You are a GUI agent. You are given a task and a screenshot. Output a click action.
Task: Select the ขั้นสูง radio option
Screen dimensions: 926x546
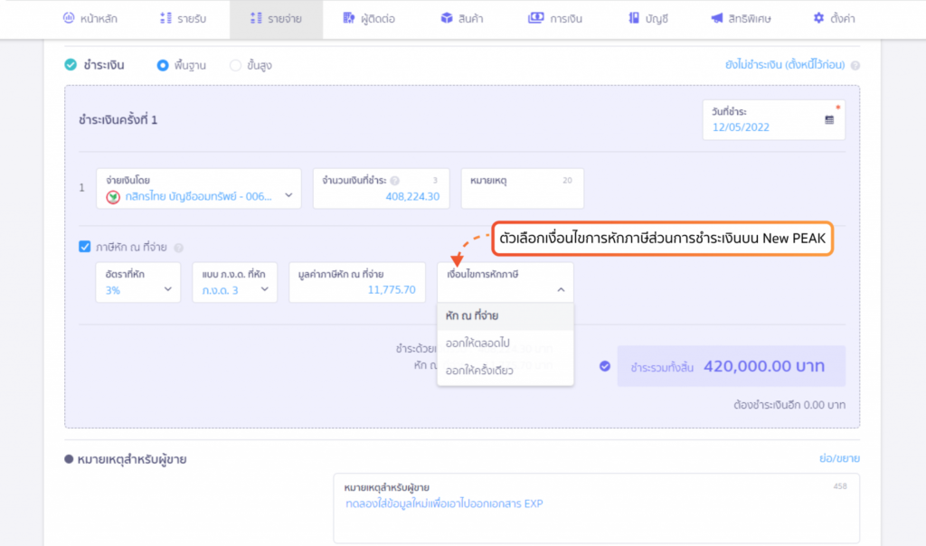(235, 65)
